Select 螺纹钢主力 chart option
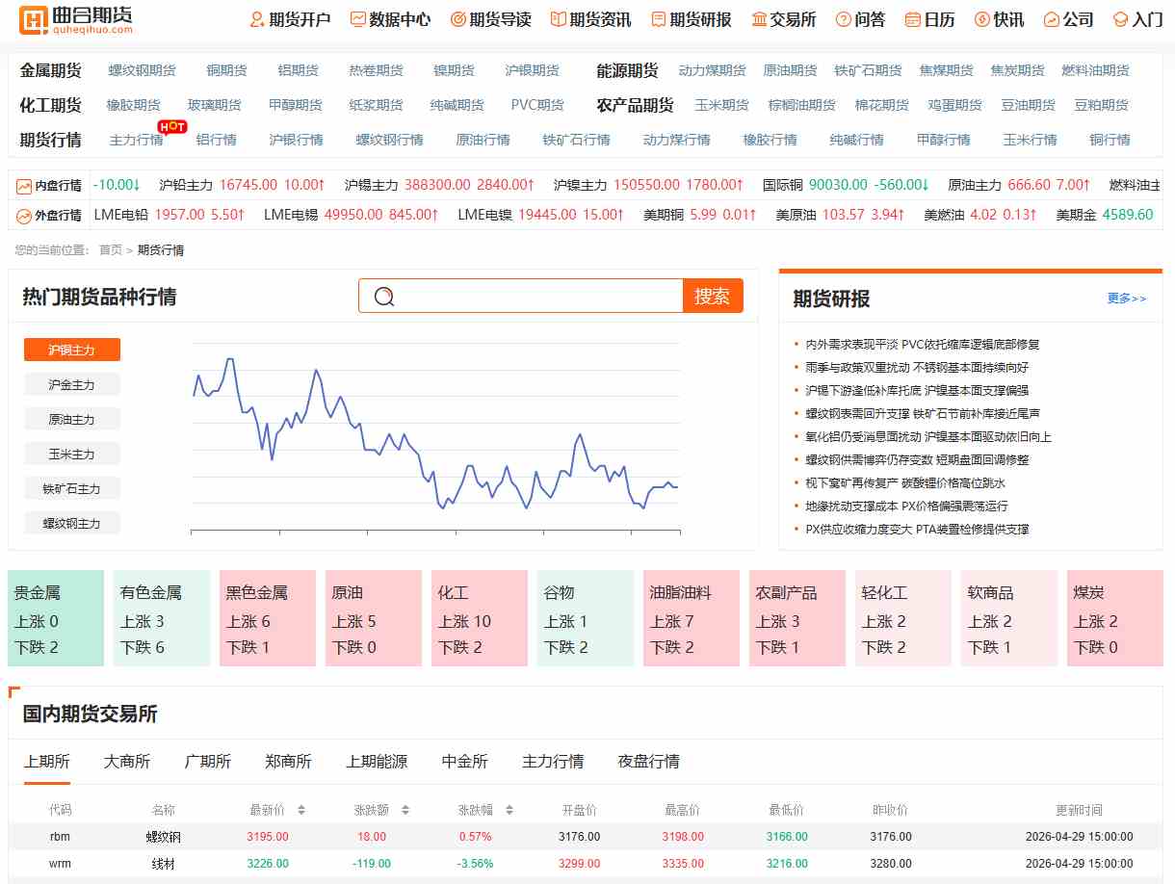The width and height of the screenshot is (1175, 884). pyautogui.click(x=72, y=523)
